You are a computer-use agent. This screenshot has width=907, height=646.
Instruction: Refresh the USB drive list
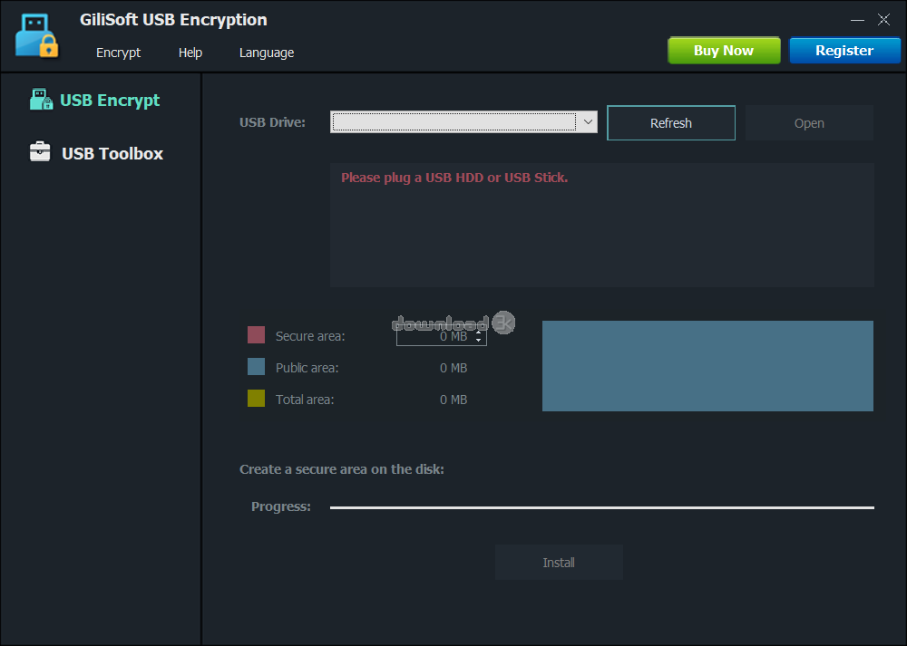671,123
